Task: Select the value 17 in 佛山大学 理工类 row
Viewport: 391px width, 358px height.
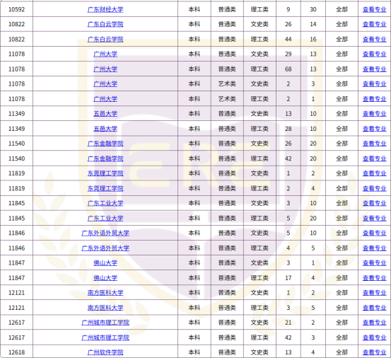Action: 288,277
